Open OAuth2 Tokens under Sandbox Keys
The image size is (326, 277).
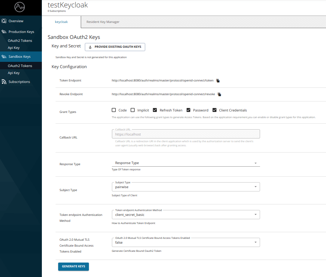point(19,66)
